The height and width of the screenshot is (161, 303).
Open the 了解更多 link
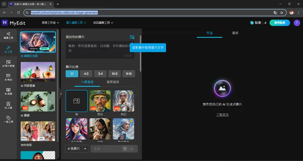[x=222, y=114]
